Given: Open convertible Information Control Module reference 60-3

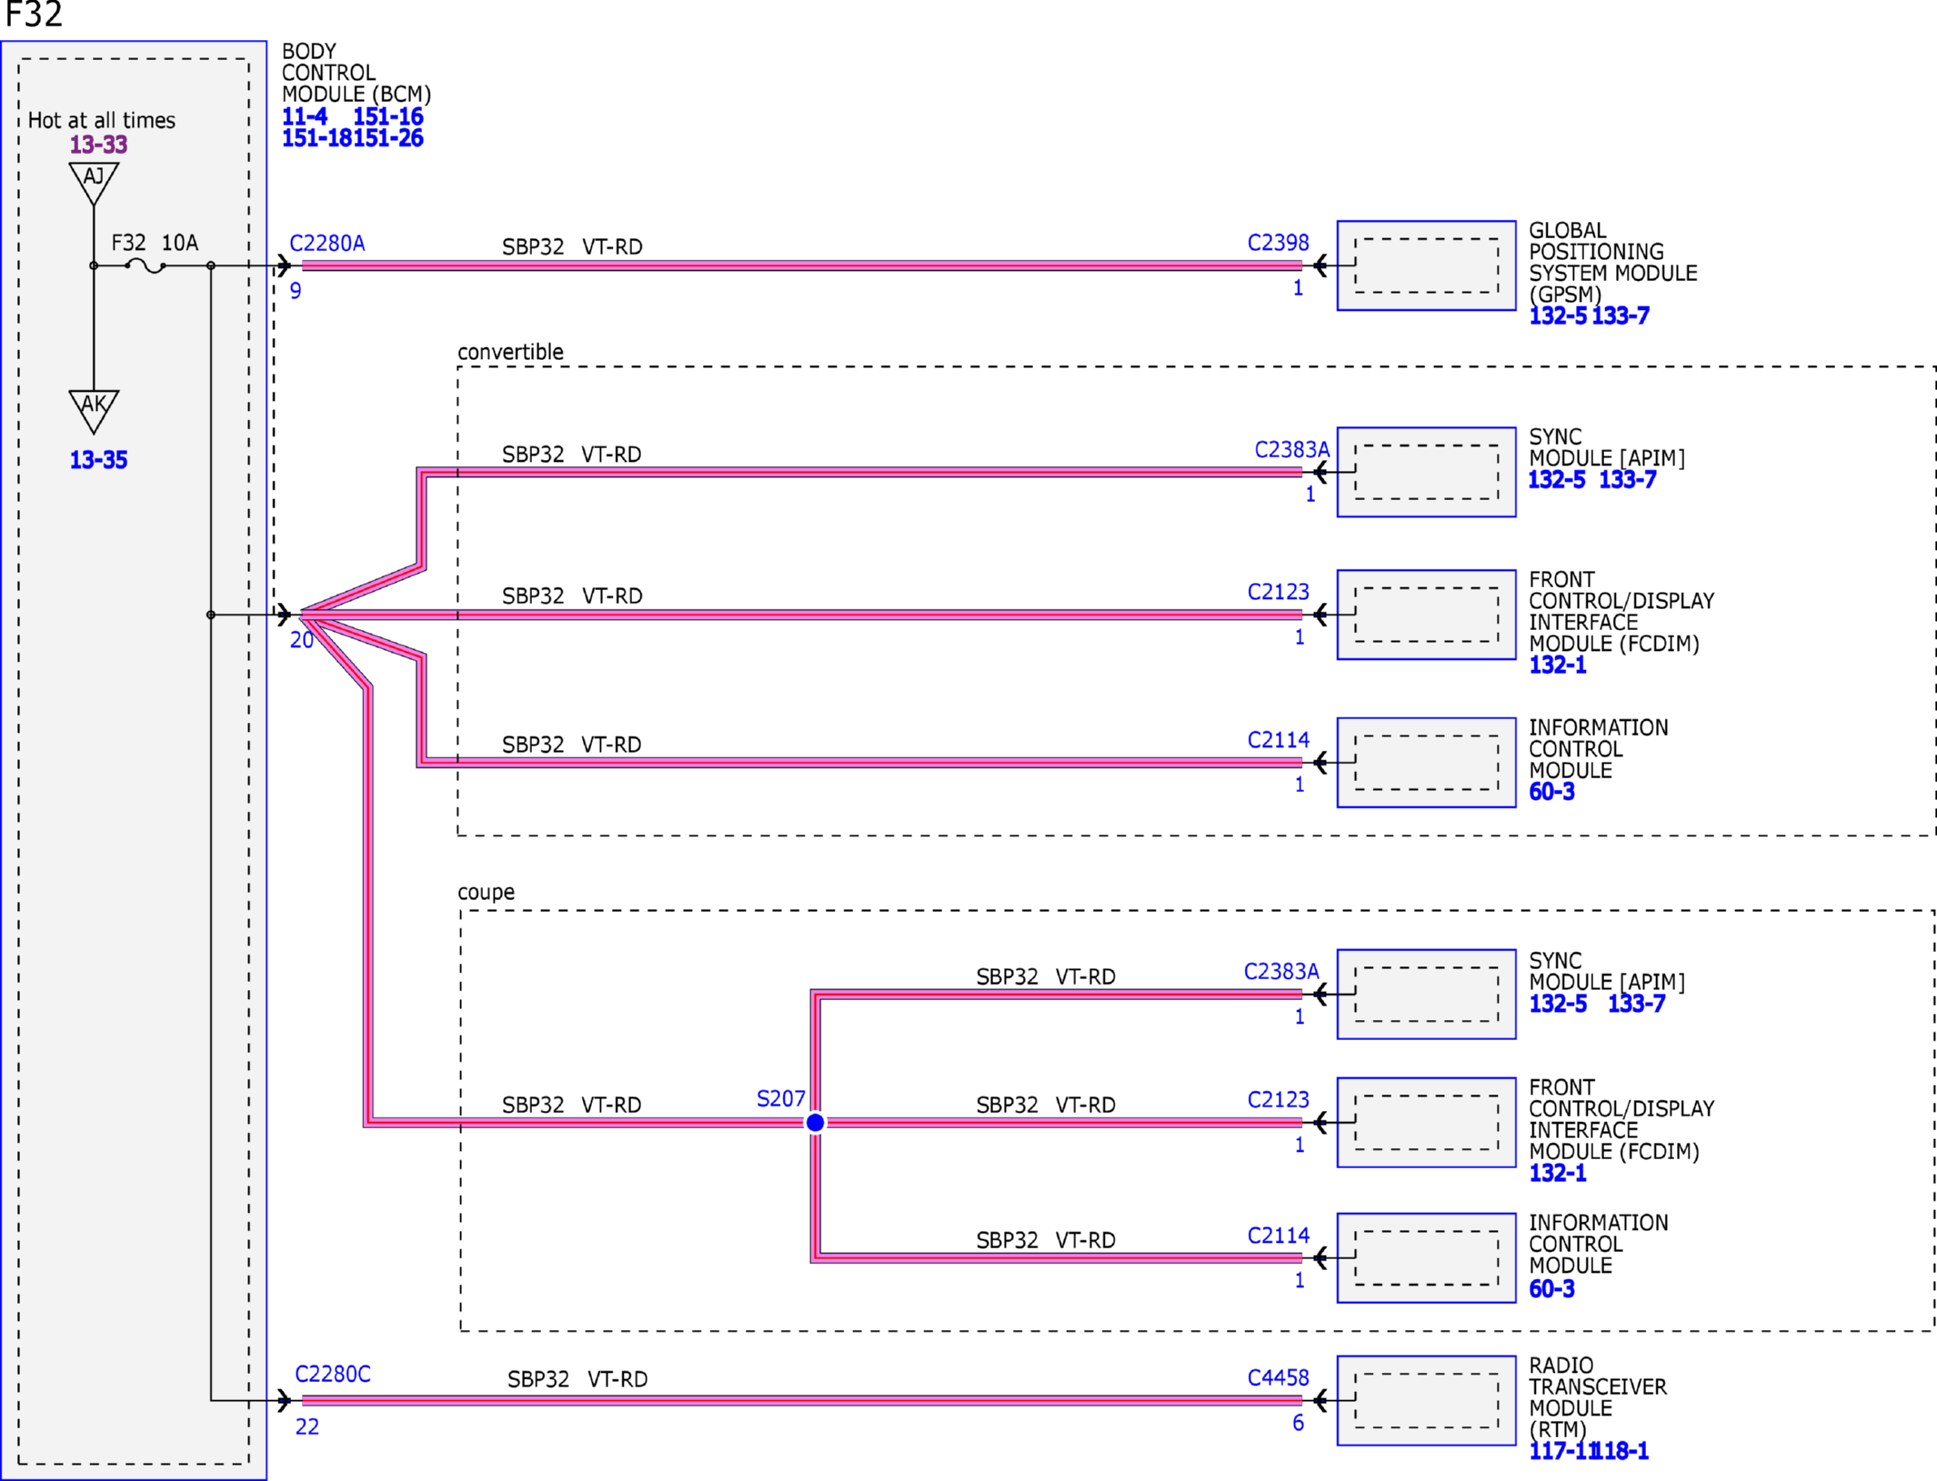Looking at the screenshot, I should 1551,792.
